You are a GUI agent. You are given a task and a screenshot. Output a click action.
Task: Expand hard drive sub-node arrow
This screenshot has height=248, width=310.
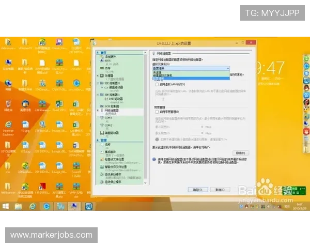(x=102, y=87)
